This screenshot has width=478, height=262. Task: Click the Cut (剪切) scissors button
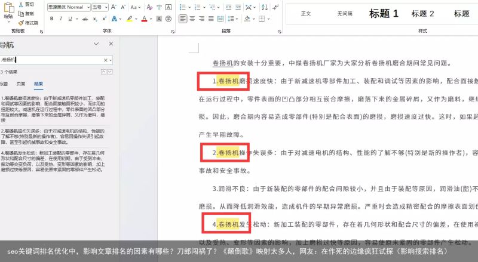[26, 5]
